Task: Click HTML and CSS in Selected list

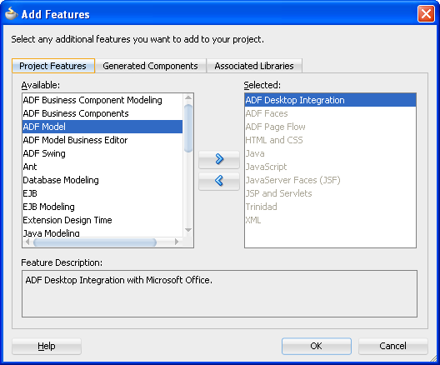Action: (330, 140)
